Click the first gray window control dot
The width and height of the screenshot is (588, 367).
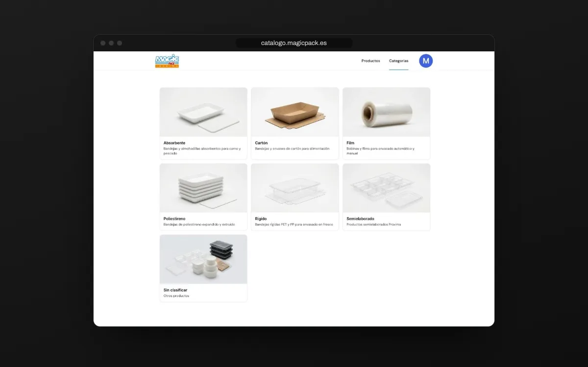click(103, 43)
